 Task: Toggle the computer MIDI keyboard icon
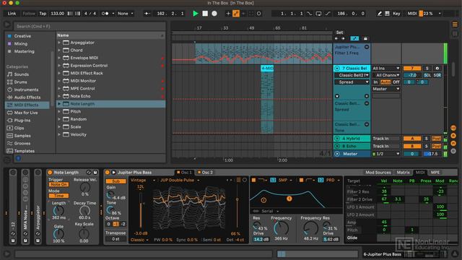click(387, 14)
